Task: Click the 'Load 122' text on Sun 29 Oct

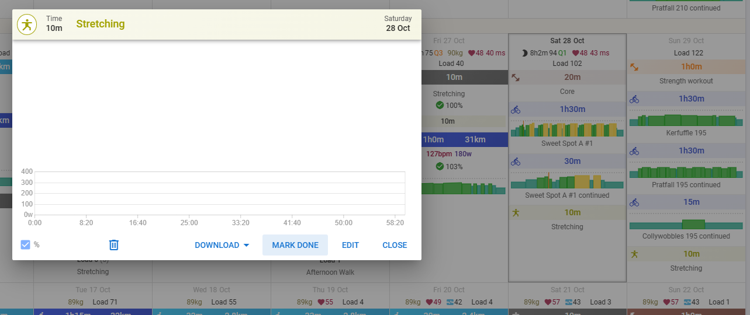Action: (x=689, y=53)
